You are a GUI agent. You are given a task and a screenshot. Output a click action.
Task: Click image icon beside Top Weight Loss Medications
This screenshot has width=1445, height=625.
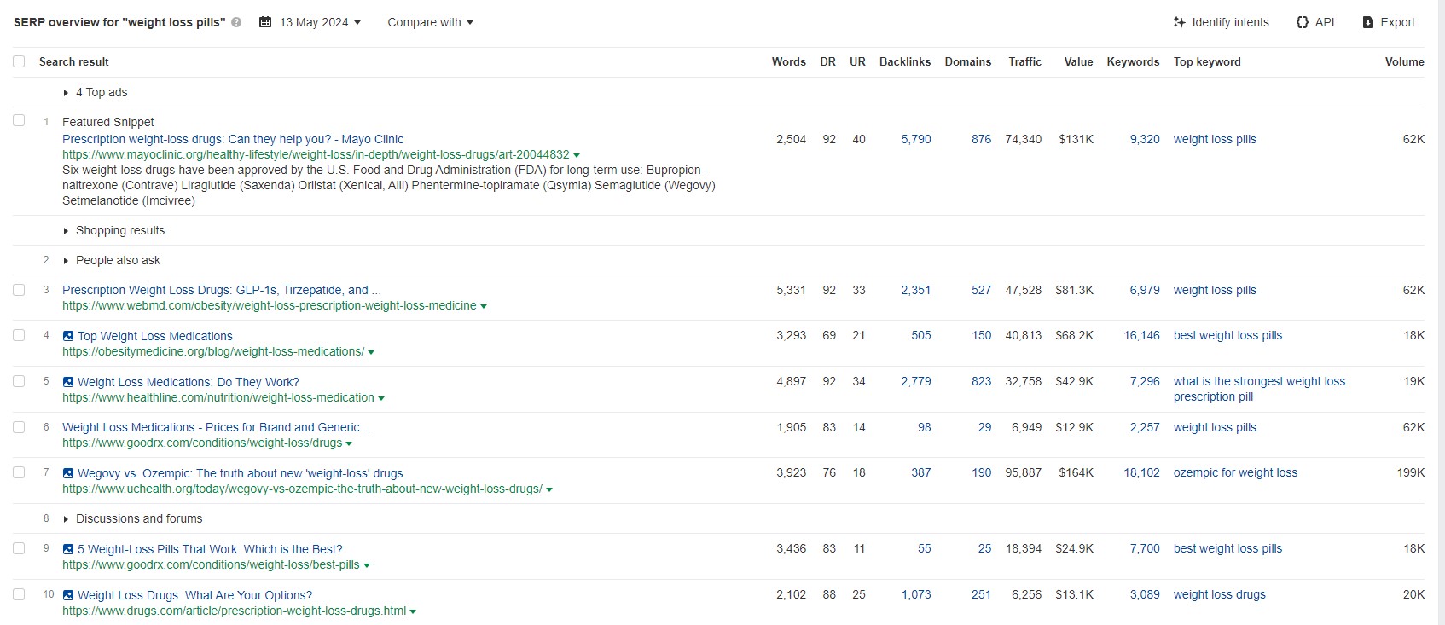click(68, 336)
